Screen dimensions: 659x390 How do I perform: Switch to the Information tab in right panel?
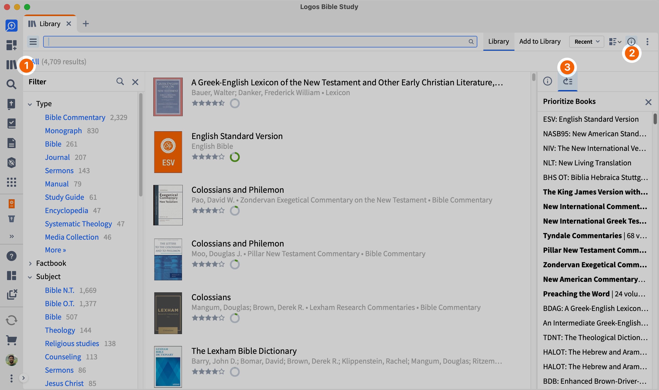(547, 81)
